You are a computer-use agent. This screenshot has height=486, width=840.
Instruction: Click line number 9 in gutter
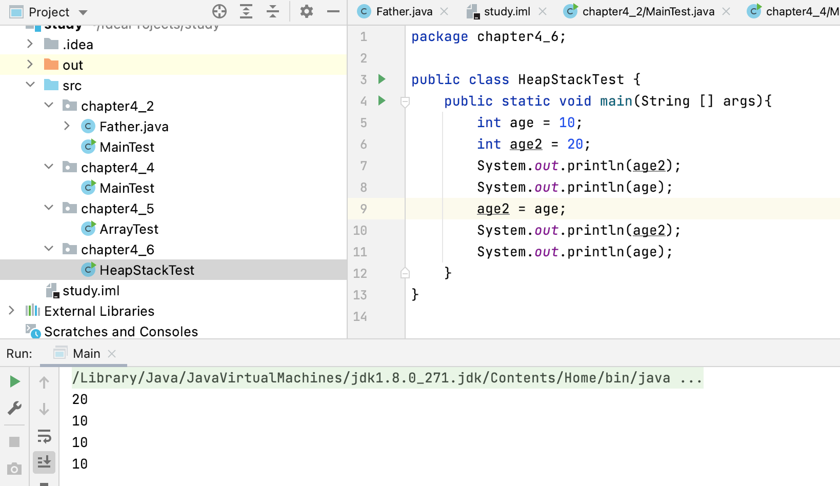363,209
